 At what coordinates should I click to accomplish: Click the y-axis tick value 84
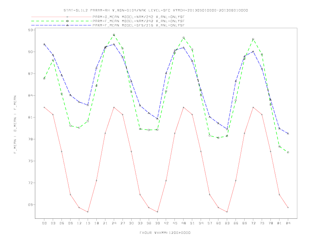tap(31, 95)
